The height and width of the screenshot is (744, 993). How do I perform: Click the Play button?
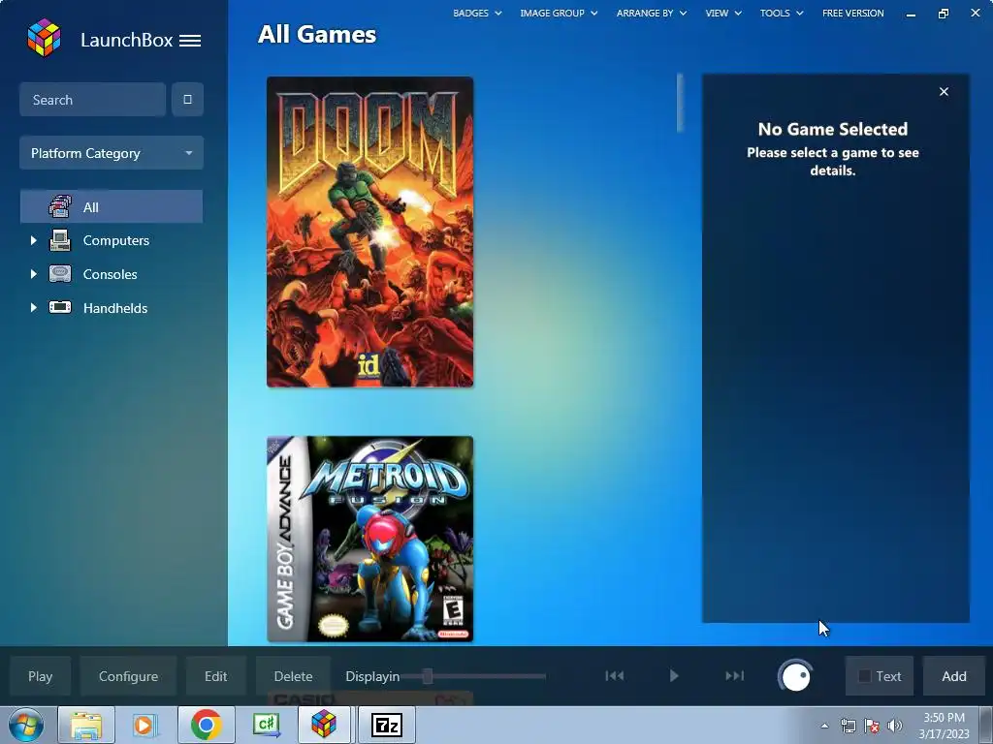(41, 676)
